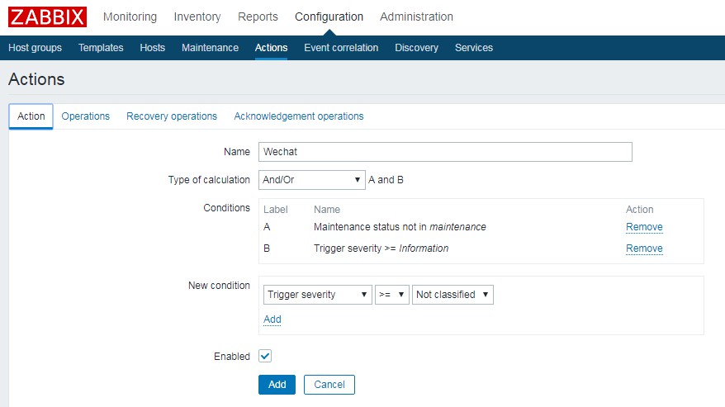This screenshot has width=725, height=407.
Task: Toggle the Enabled checkbox
Action: (265, 356)
